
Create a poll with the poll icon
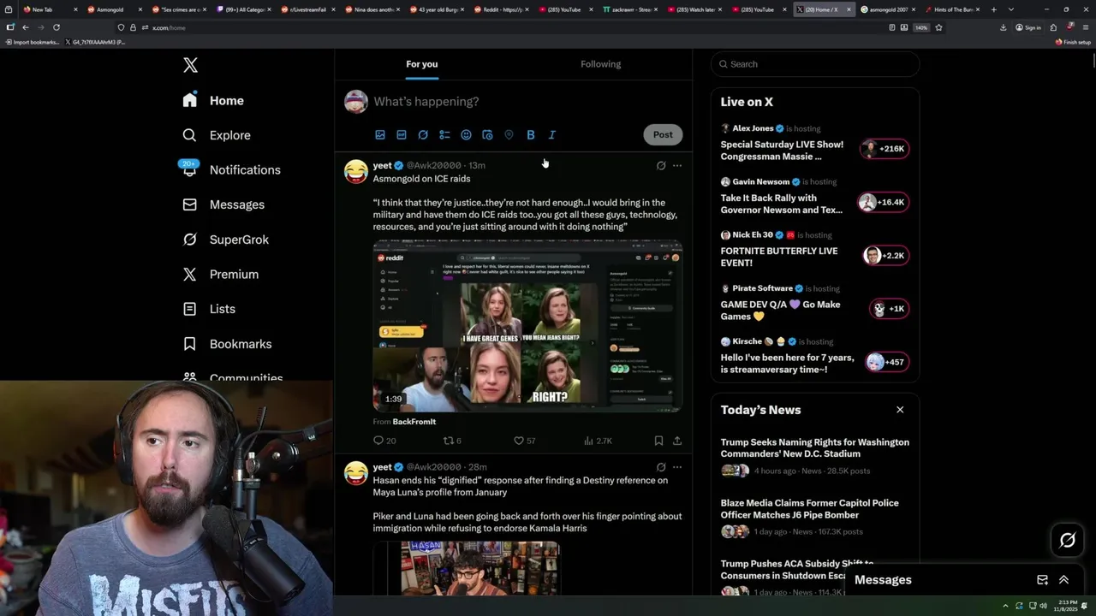coord(444,135)
